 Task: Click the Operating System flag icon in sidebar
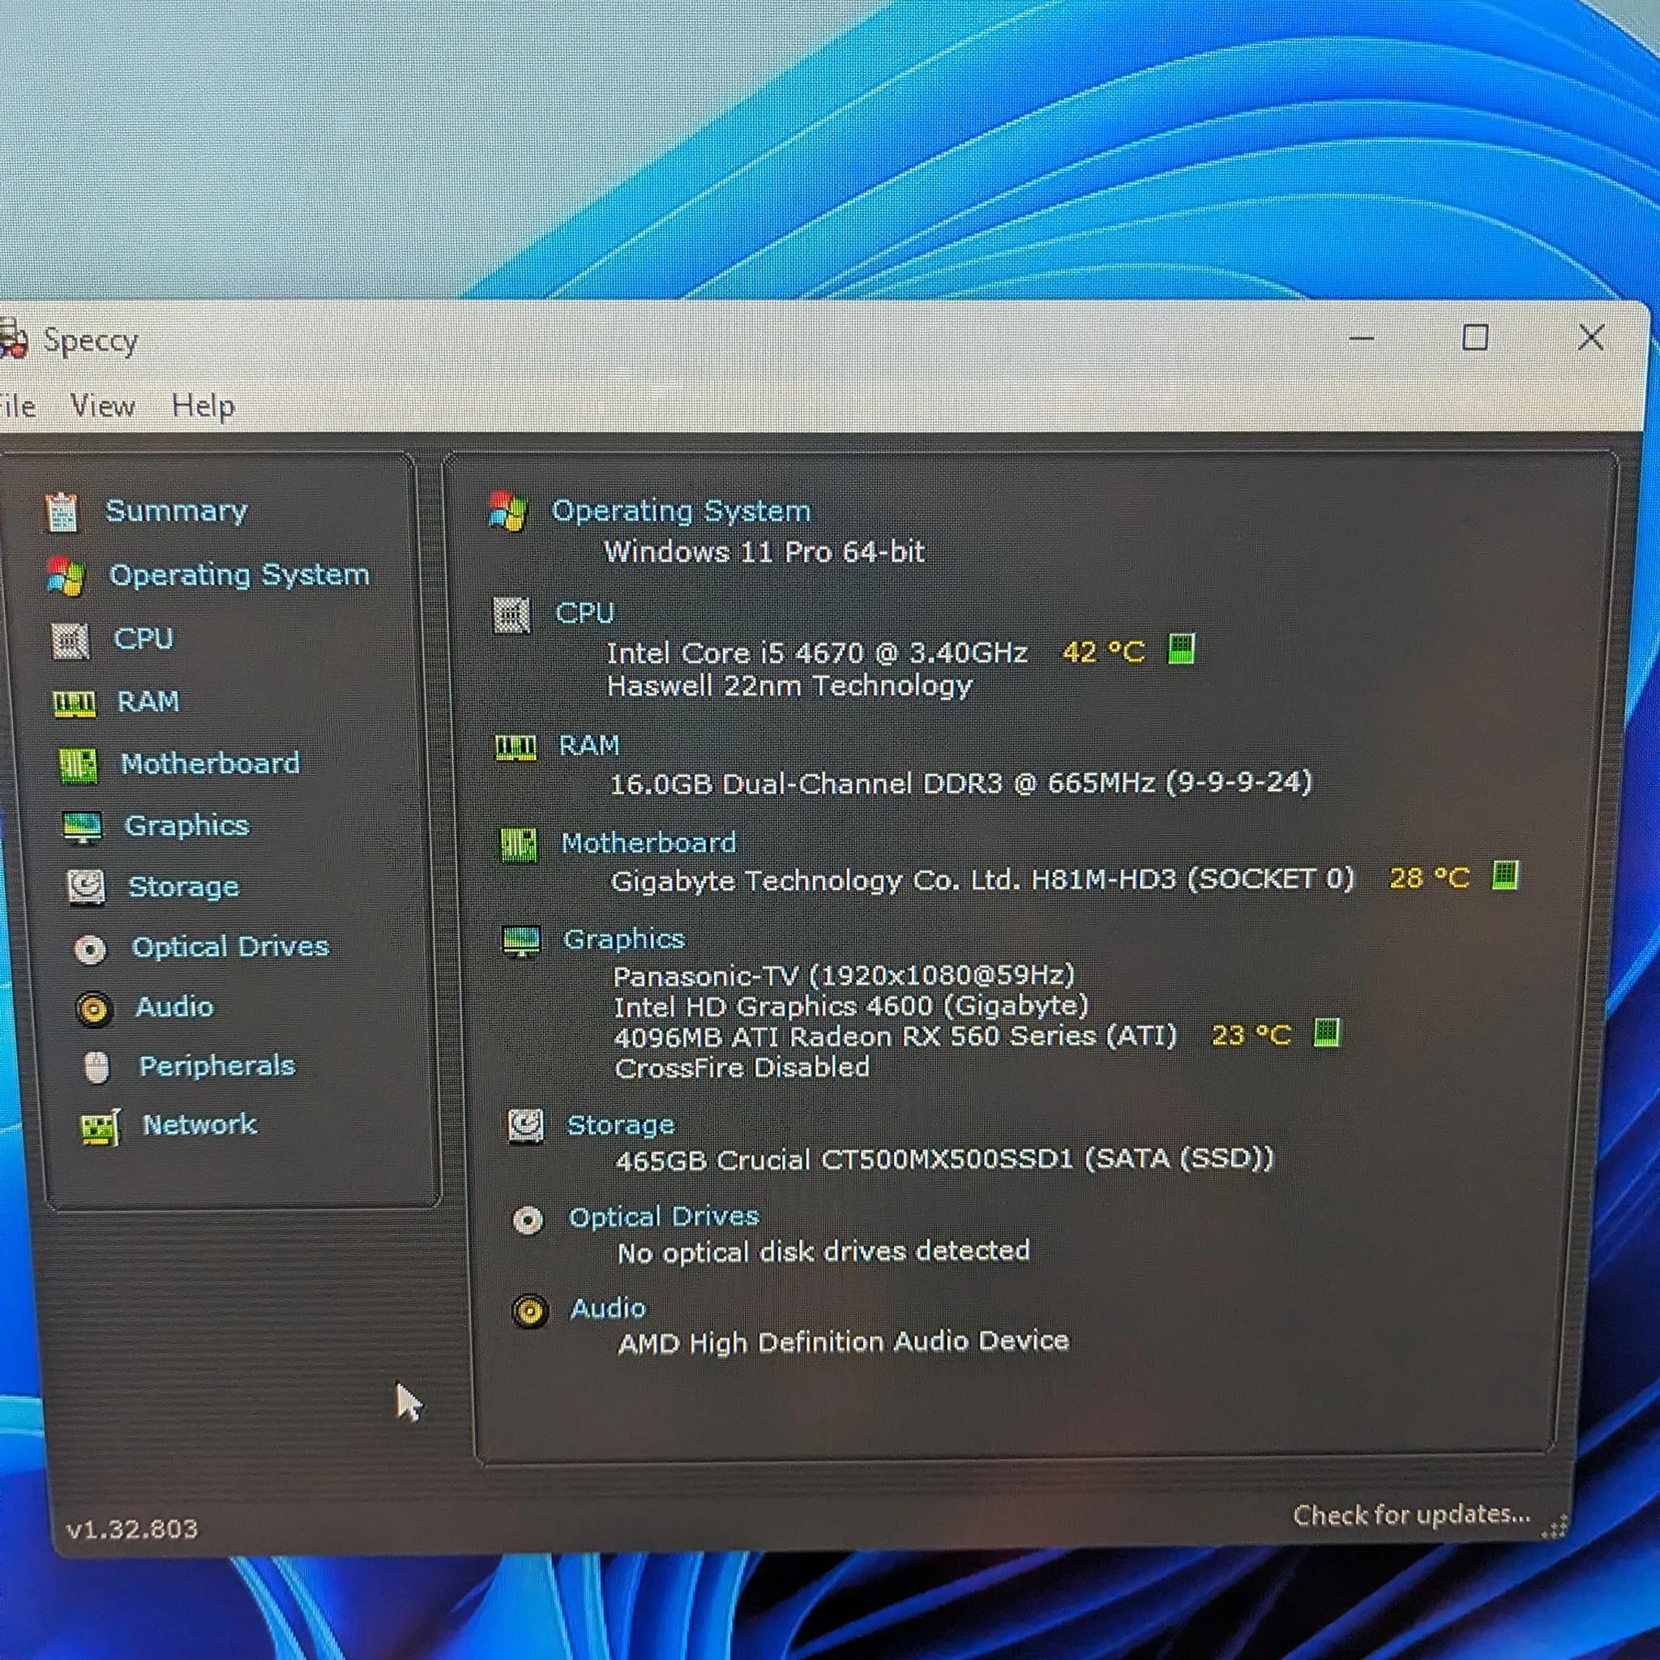(x=66, y=575)
